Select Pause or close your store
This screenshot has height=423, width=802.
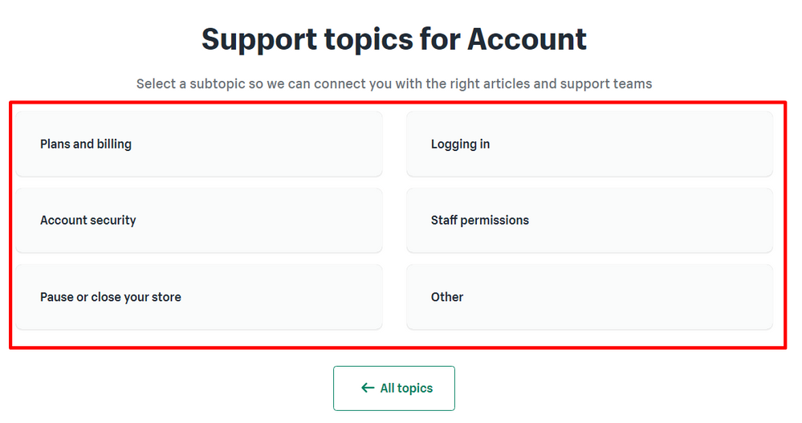point(198,297)
